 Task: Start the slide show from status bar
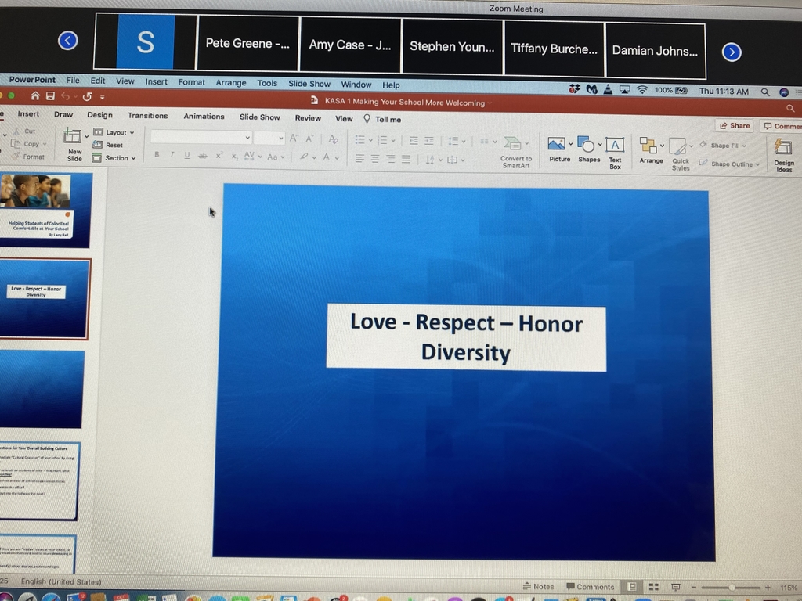click(675, 587)
